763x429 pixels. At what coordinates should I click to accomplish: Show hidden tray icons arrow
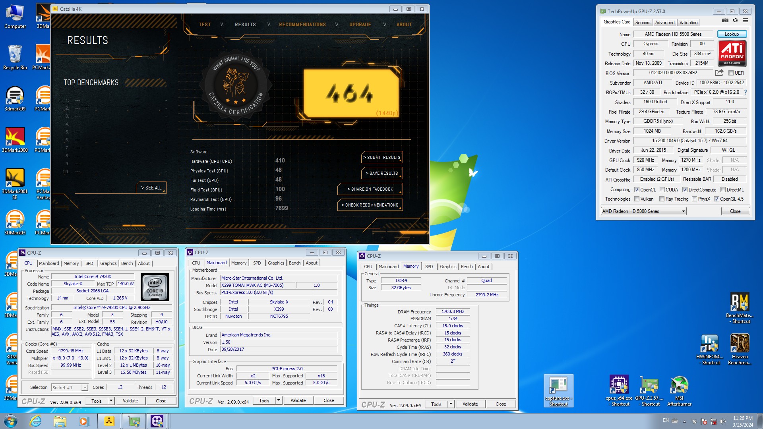tap(684, 421)
